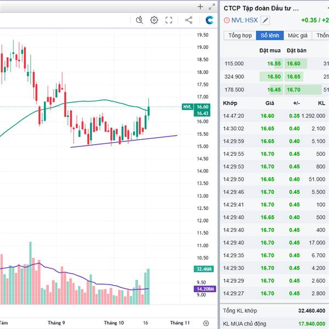This screenshot has height=329, width=329.
Task: Select the 14:47:20 matched trade row
Action: click(274, 116)
